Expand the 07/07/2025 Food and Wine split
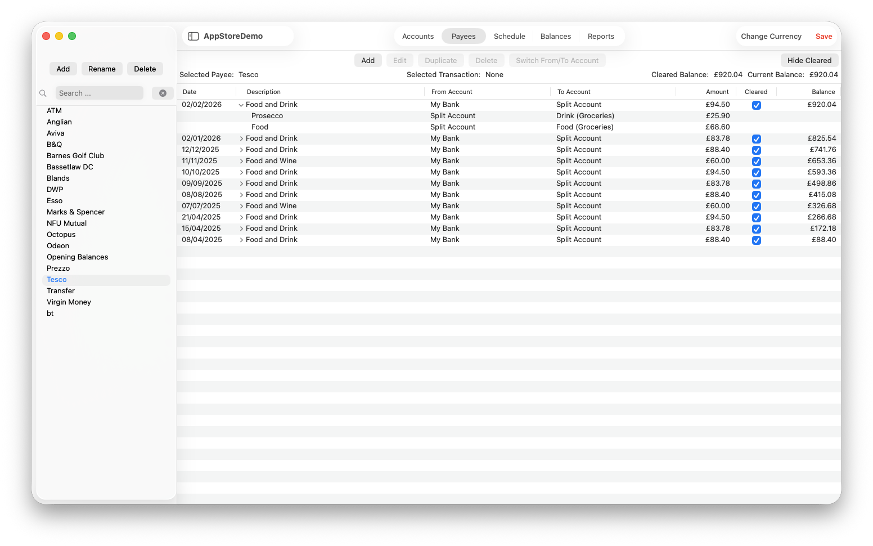 point(241,206)
